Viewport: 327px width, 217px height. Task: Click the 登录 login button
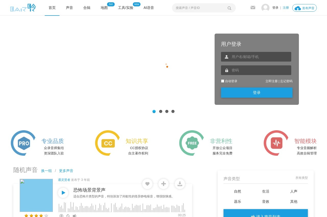click(256, 92)
